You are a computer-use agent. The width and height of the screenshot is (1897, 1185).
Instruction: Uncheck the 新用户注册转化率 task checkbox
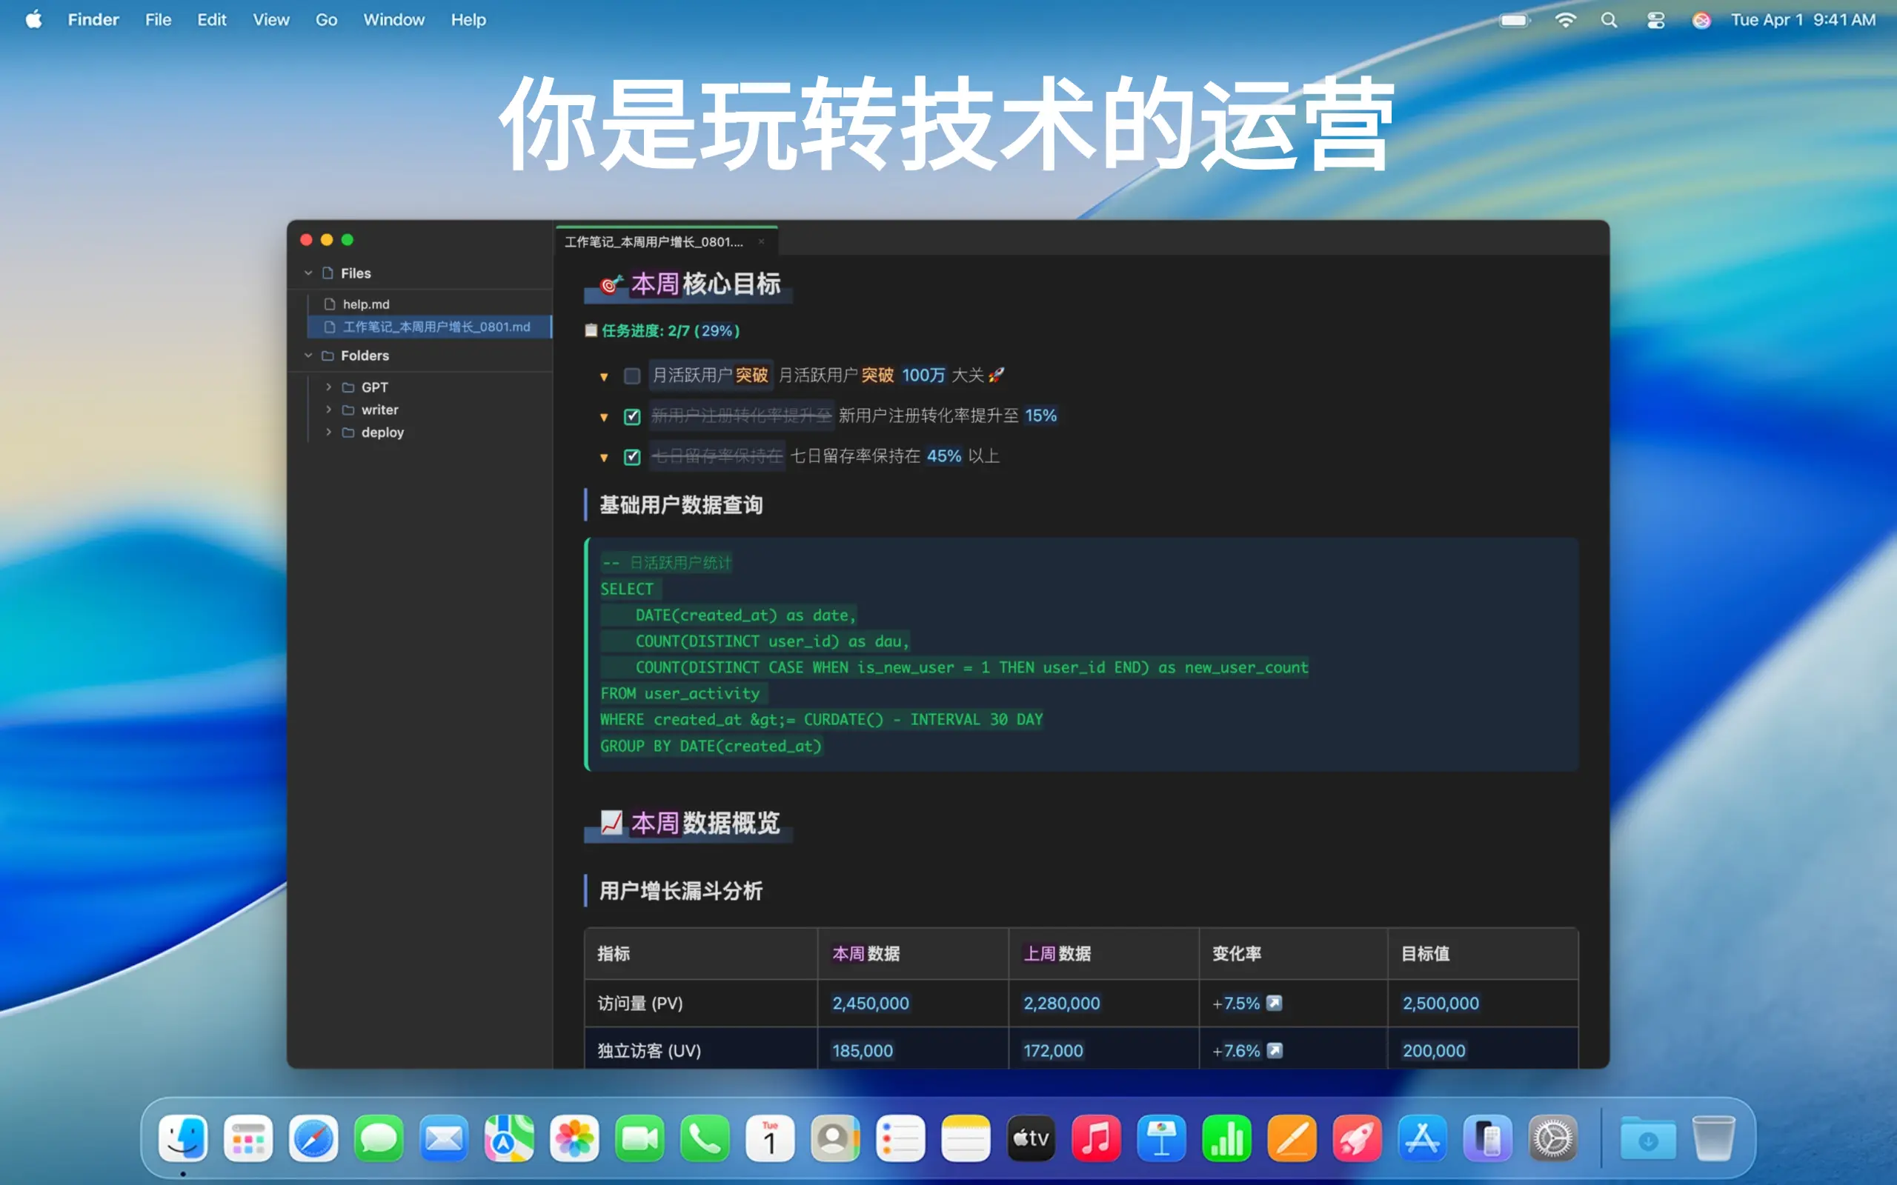tap(632, 417)
